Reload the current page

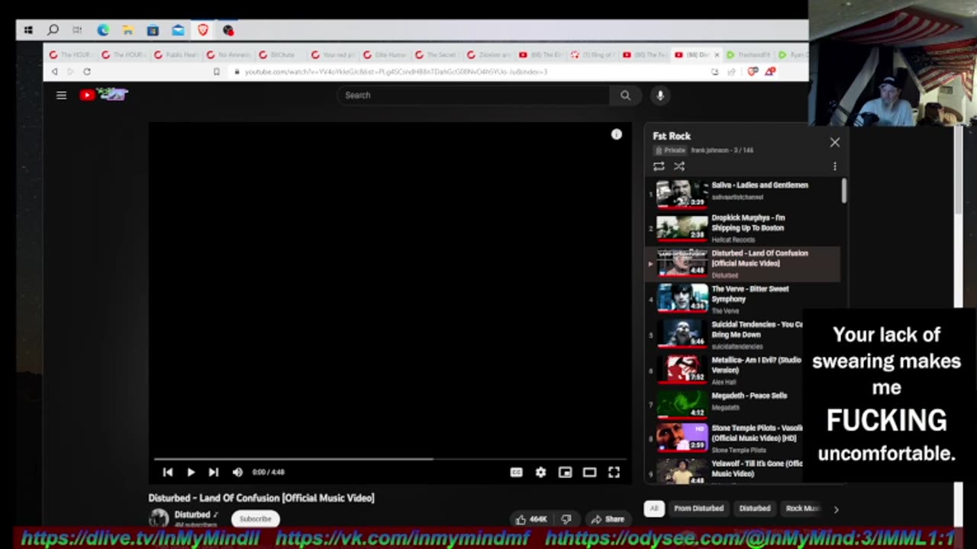(x=87, y=72)
